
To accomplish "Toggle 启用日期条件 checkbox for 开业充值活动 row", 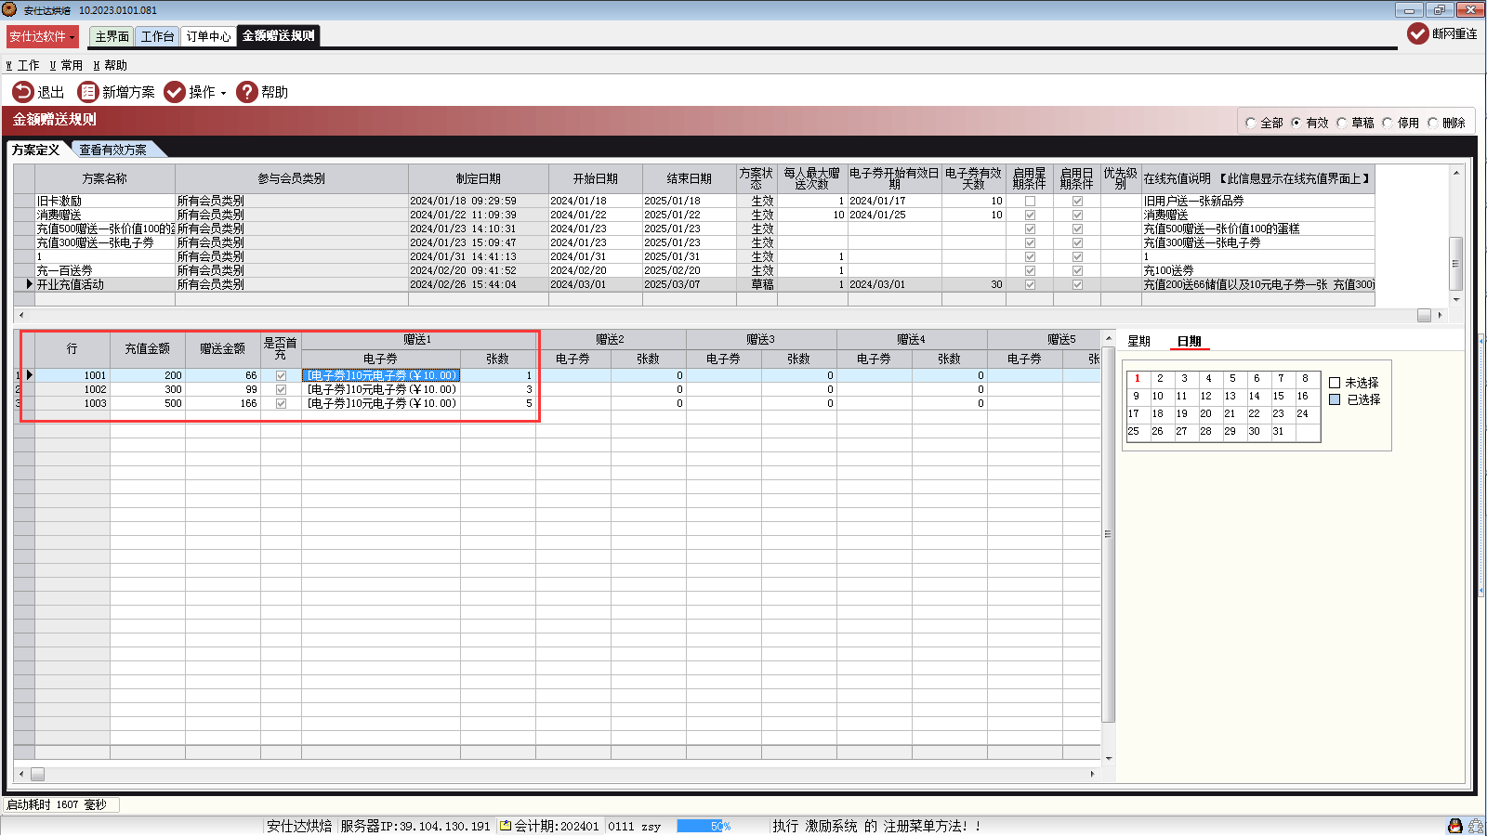I will pos(1077,284).
